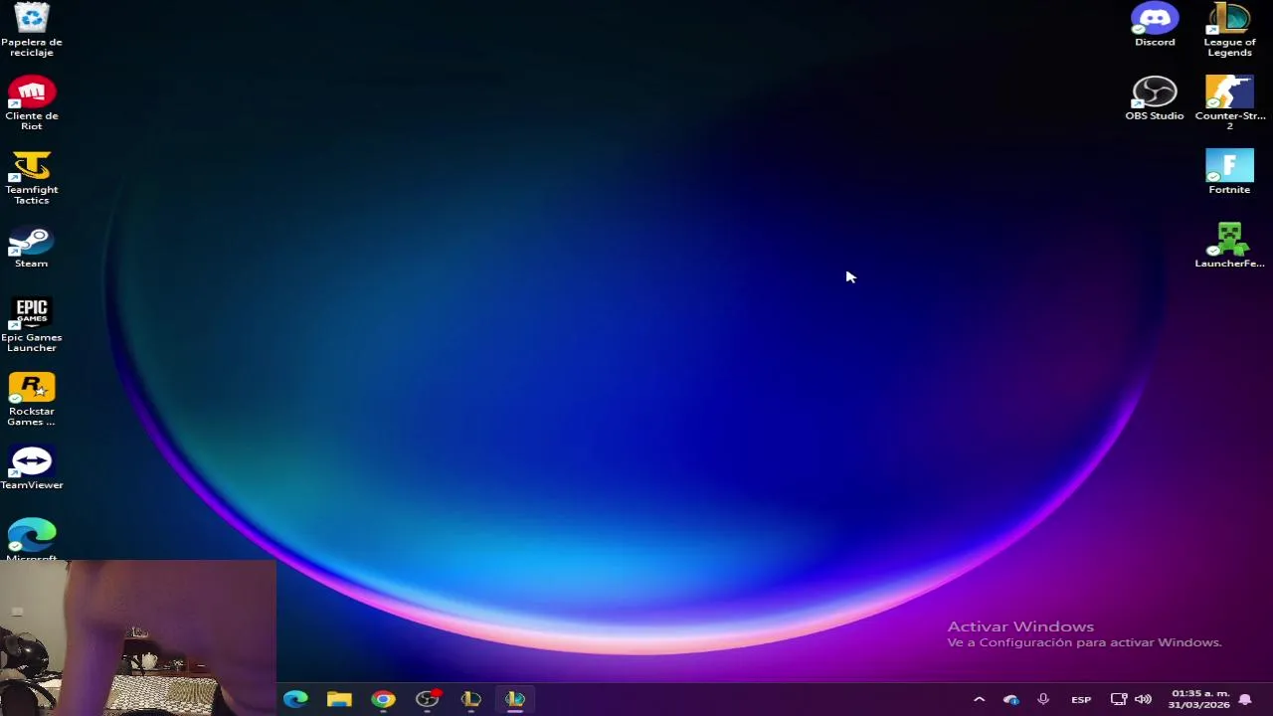The image size is (1273, 716).
Task: Click the Teamfight Tactics desktop shortcut
Action: pyautogui.click(x=32, y=177)
